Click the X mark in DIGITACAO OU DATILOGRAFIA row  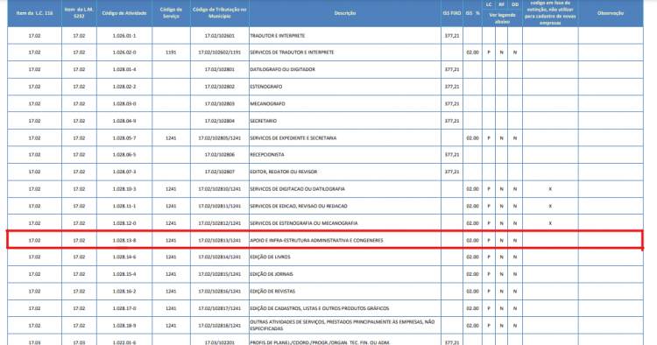click(550, 189)
